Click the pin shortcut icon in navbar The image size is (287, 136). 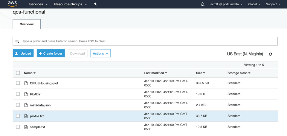click(x=95, y=4)
